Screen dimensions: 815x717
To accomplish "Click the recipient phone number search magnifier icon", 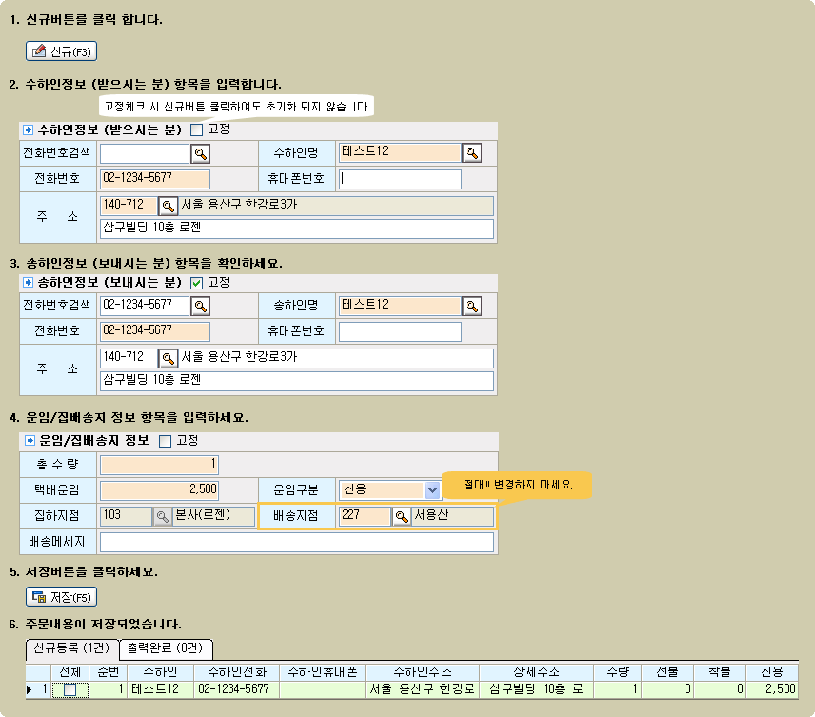I will (200, 153).
